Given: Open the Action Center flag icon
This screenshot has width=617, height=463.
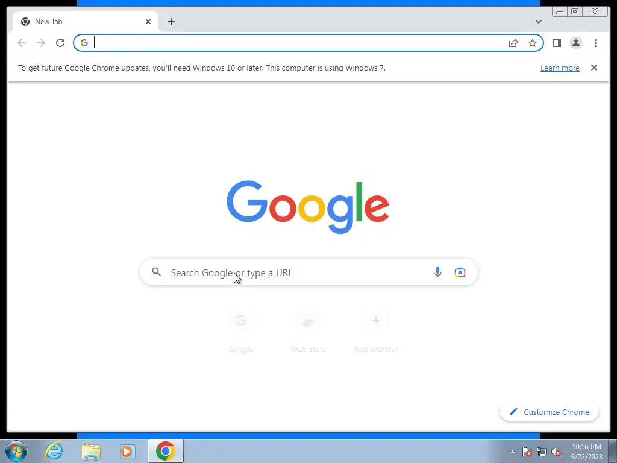Looking at the screenshot, I should (527, 452).
